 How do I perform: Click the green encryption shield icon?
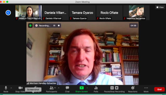[x=30, y=25]
